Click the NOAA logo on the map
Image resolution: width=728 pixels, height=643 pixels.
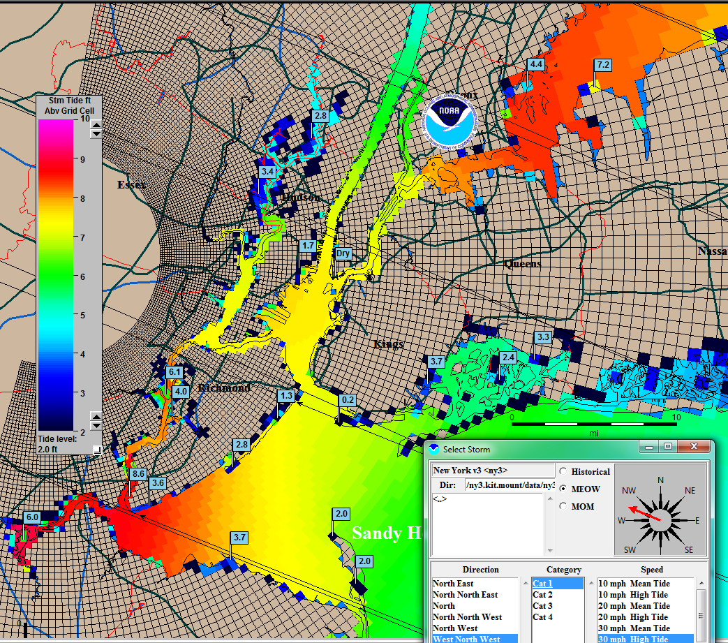449,121
